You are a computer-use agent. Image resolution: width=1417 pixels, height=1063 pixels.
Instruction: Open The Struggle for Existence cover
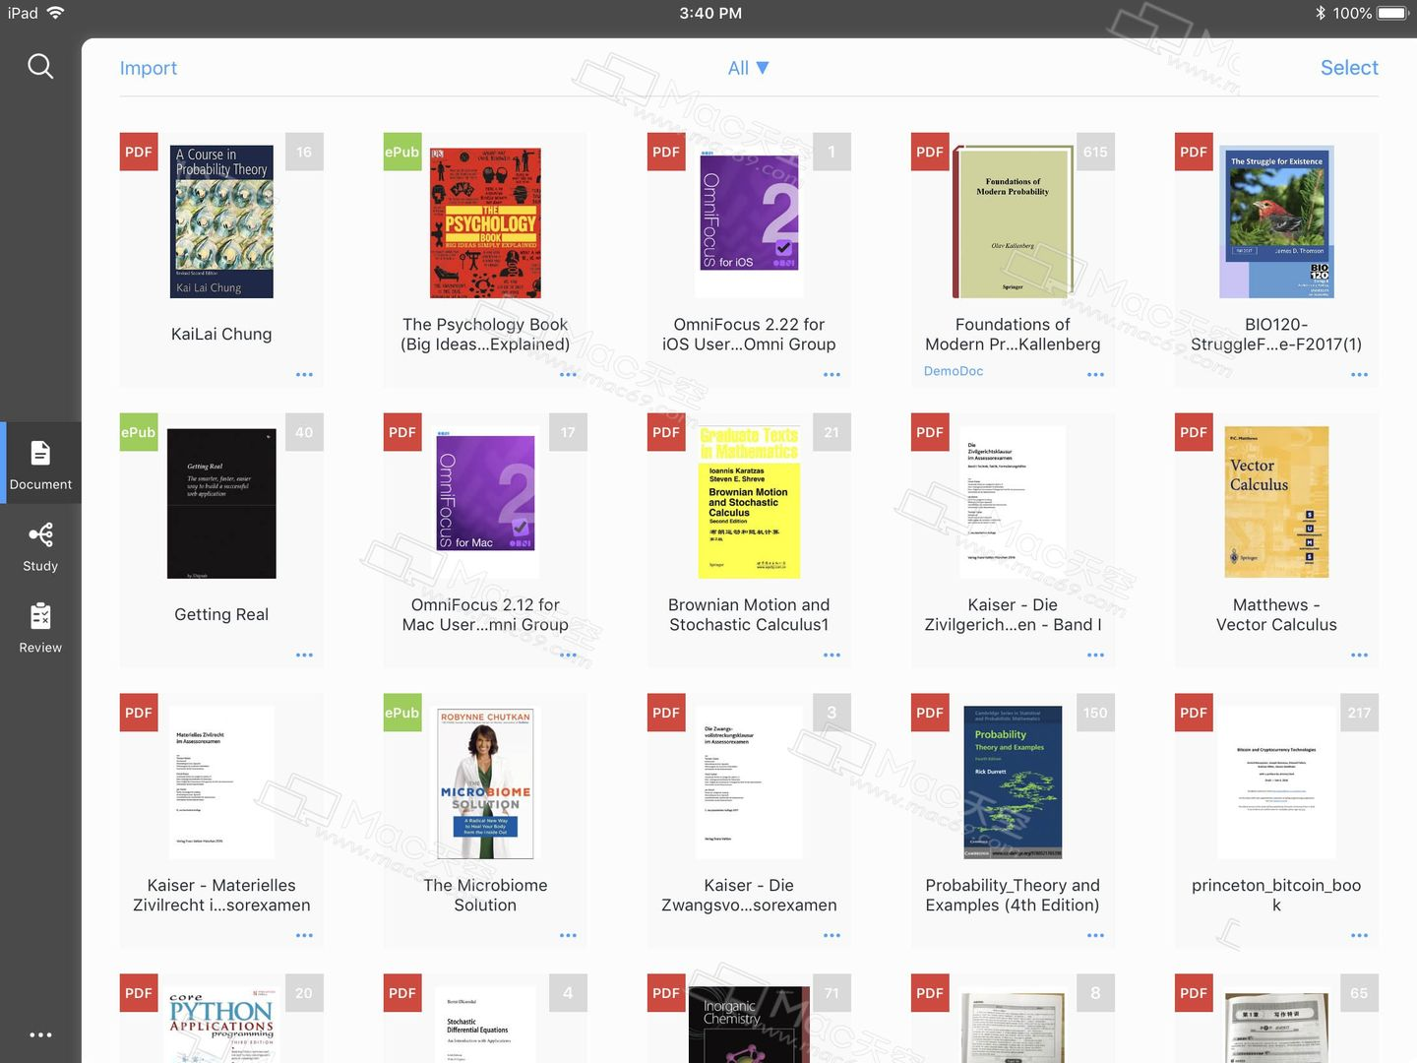[x=1276, y=222]
